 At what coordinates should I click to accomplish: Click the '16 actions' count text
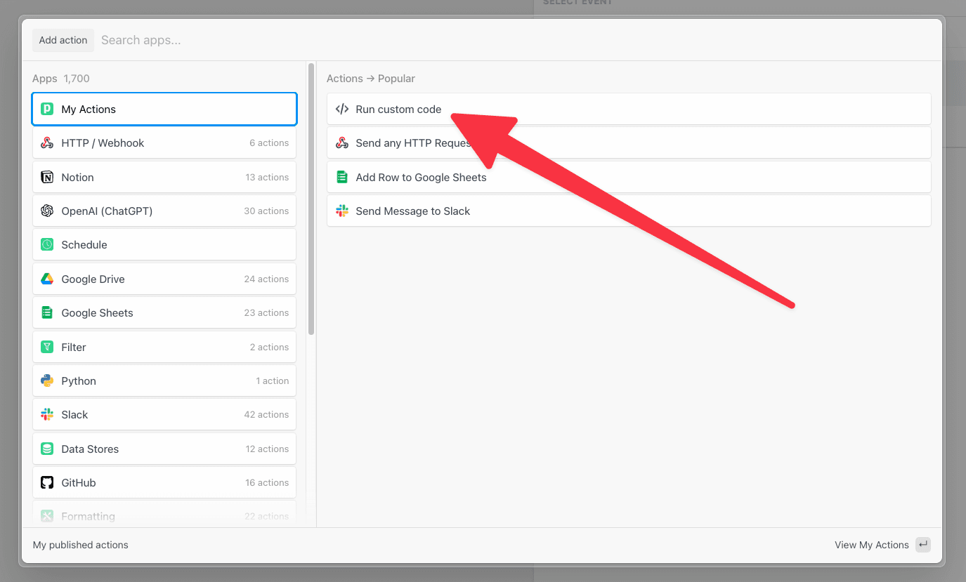(267, 482)
